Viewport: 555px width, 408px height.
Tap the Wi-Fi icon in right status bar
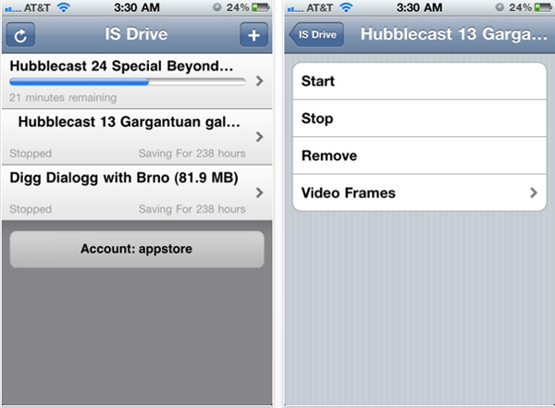[x=346, y=7]
